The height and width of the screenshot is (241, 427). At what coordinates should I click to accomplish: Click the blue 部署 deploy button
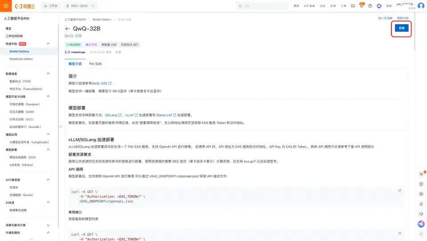[402, 28]
